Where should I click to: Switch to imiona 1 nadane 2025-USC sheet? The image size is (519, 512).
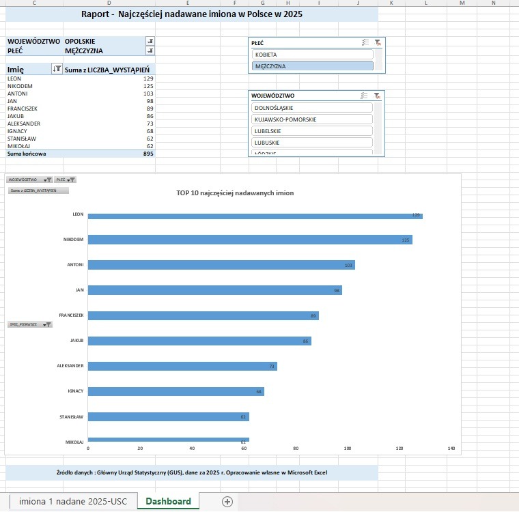point(73,501)
